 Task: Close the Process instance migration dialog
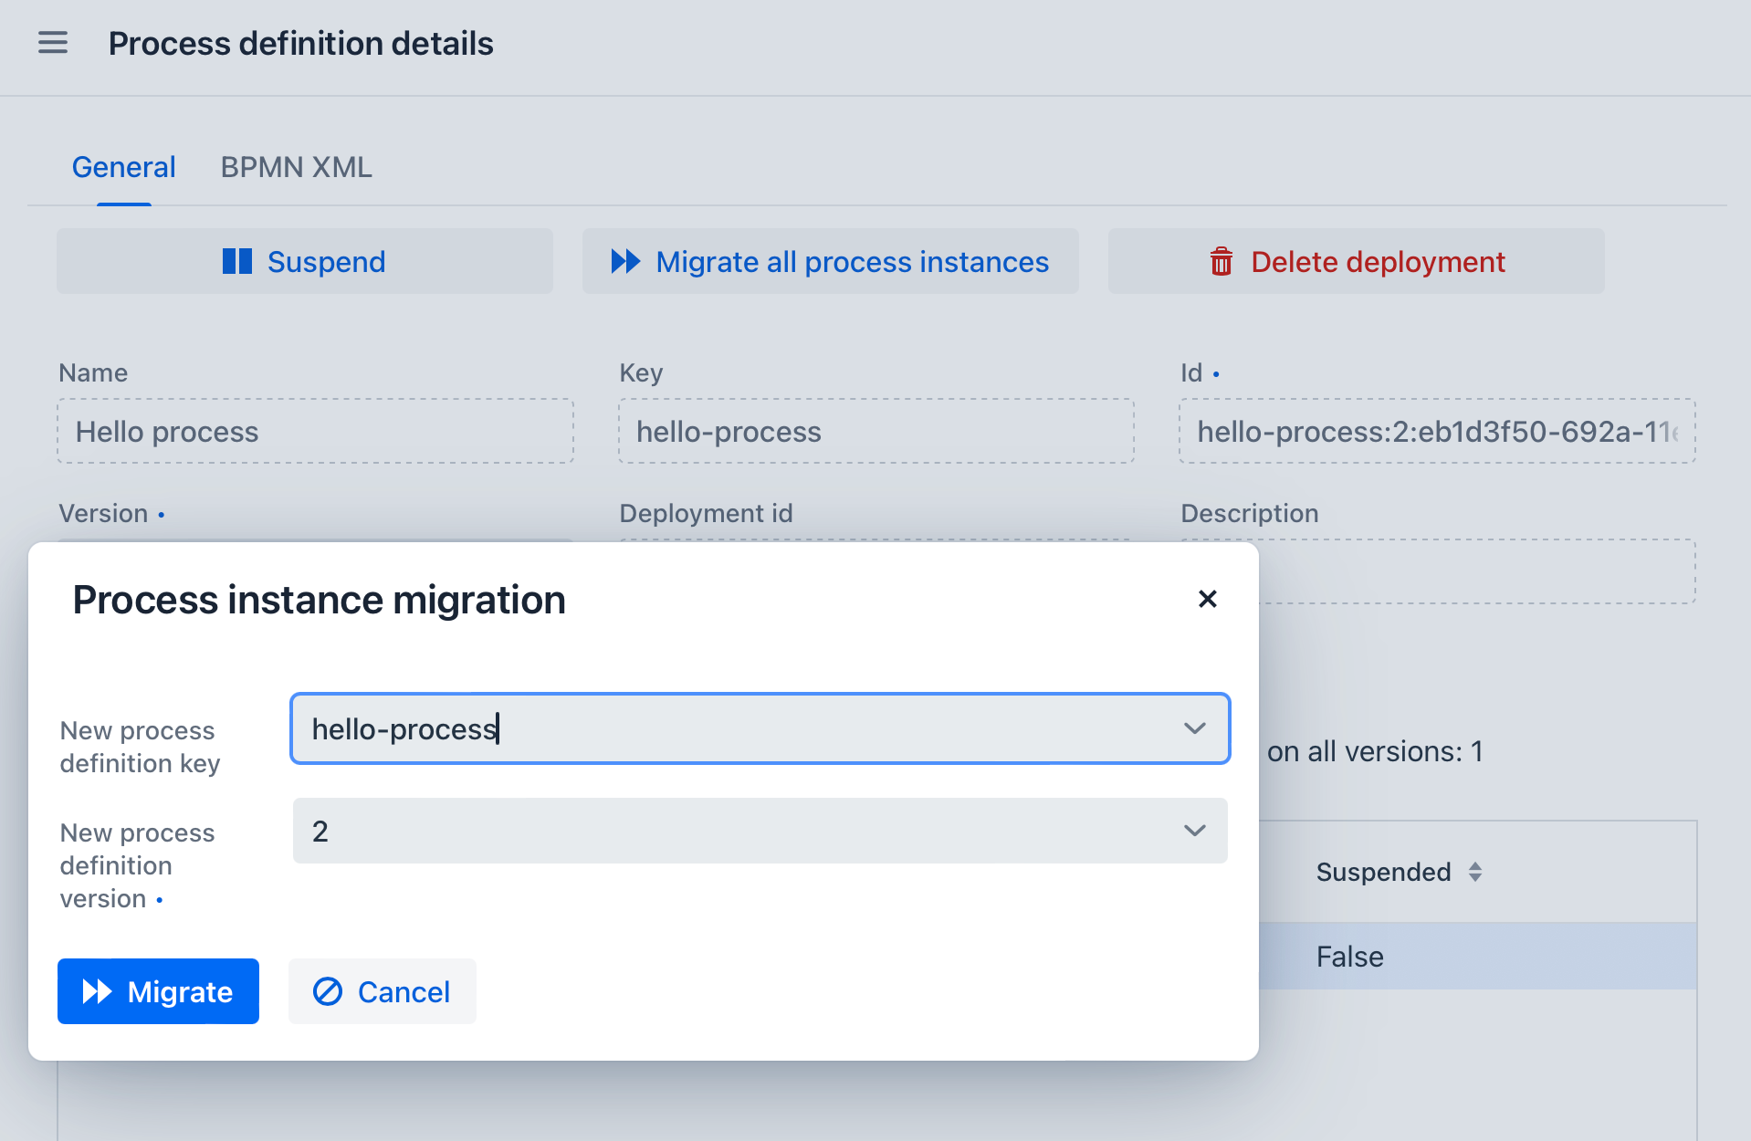click(1208, 600)
